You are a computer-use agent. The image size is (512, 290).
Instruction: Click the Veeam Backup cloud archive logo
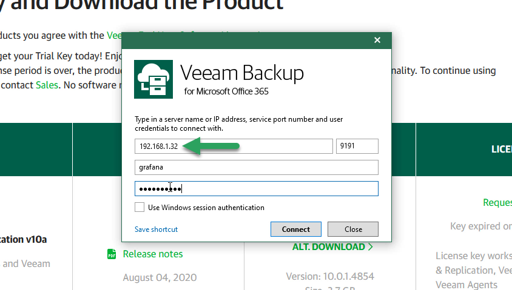(x=153, y=79)
